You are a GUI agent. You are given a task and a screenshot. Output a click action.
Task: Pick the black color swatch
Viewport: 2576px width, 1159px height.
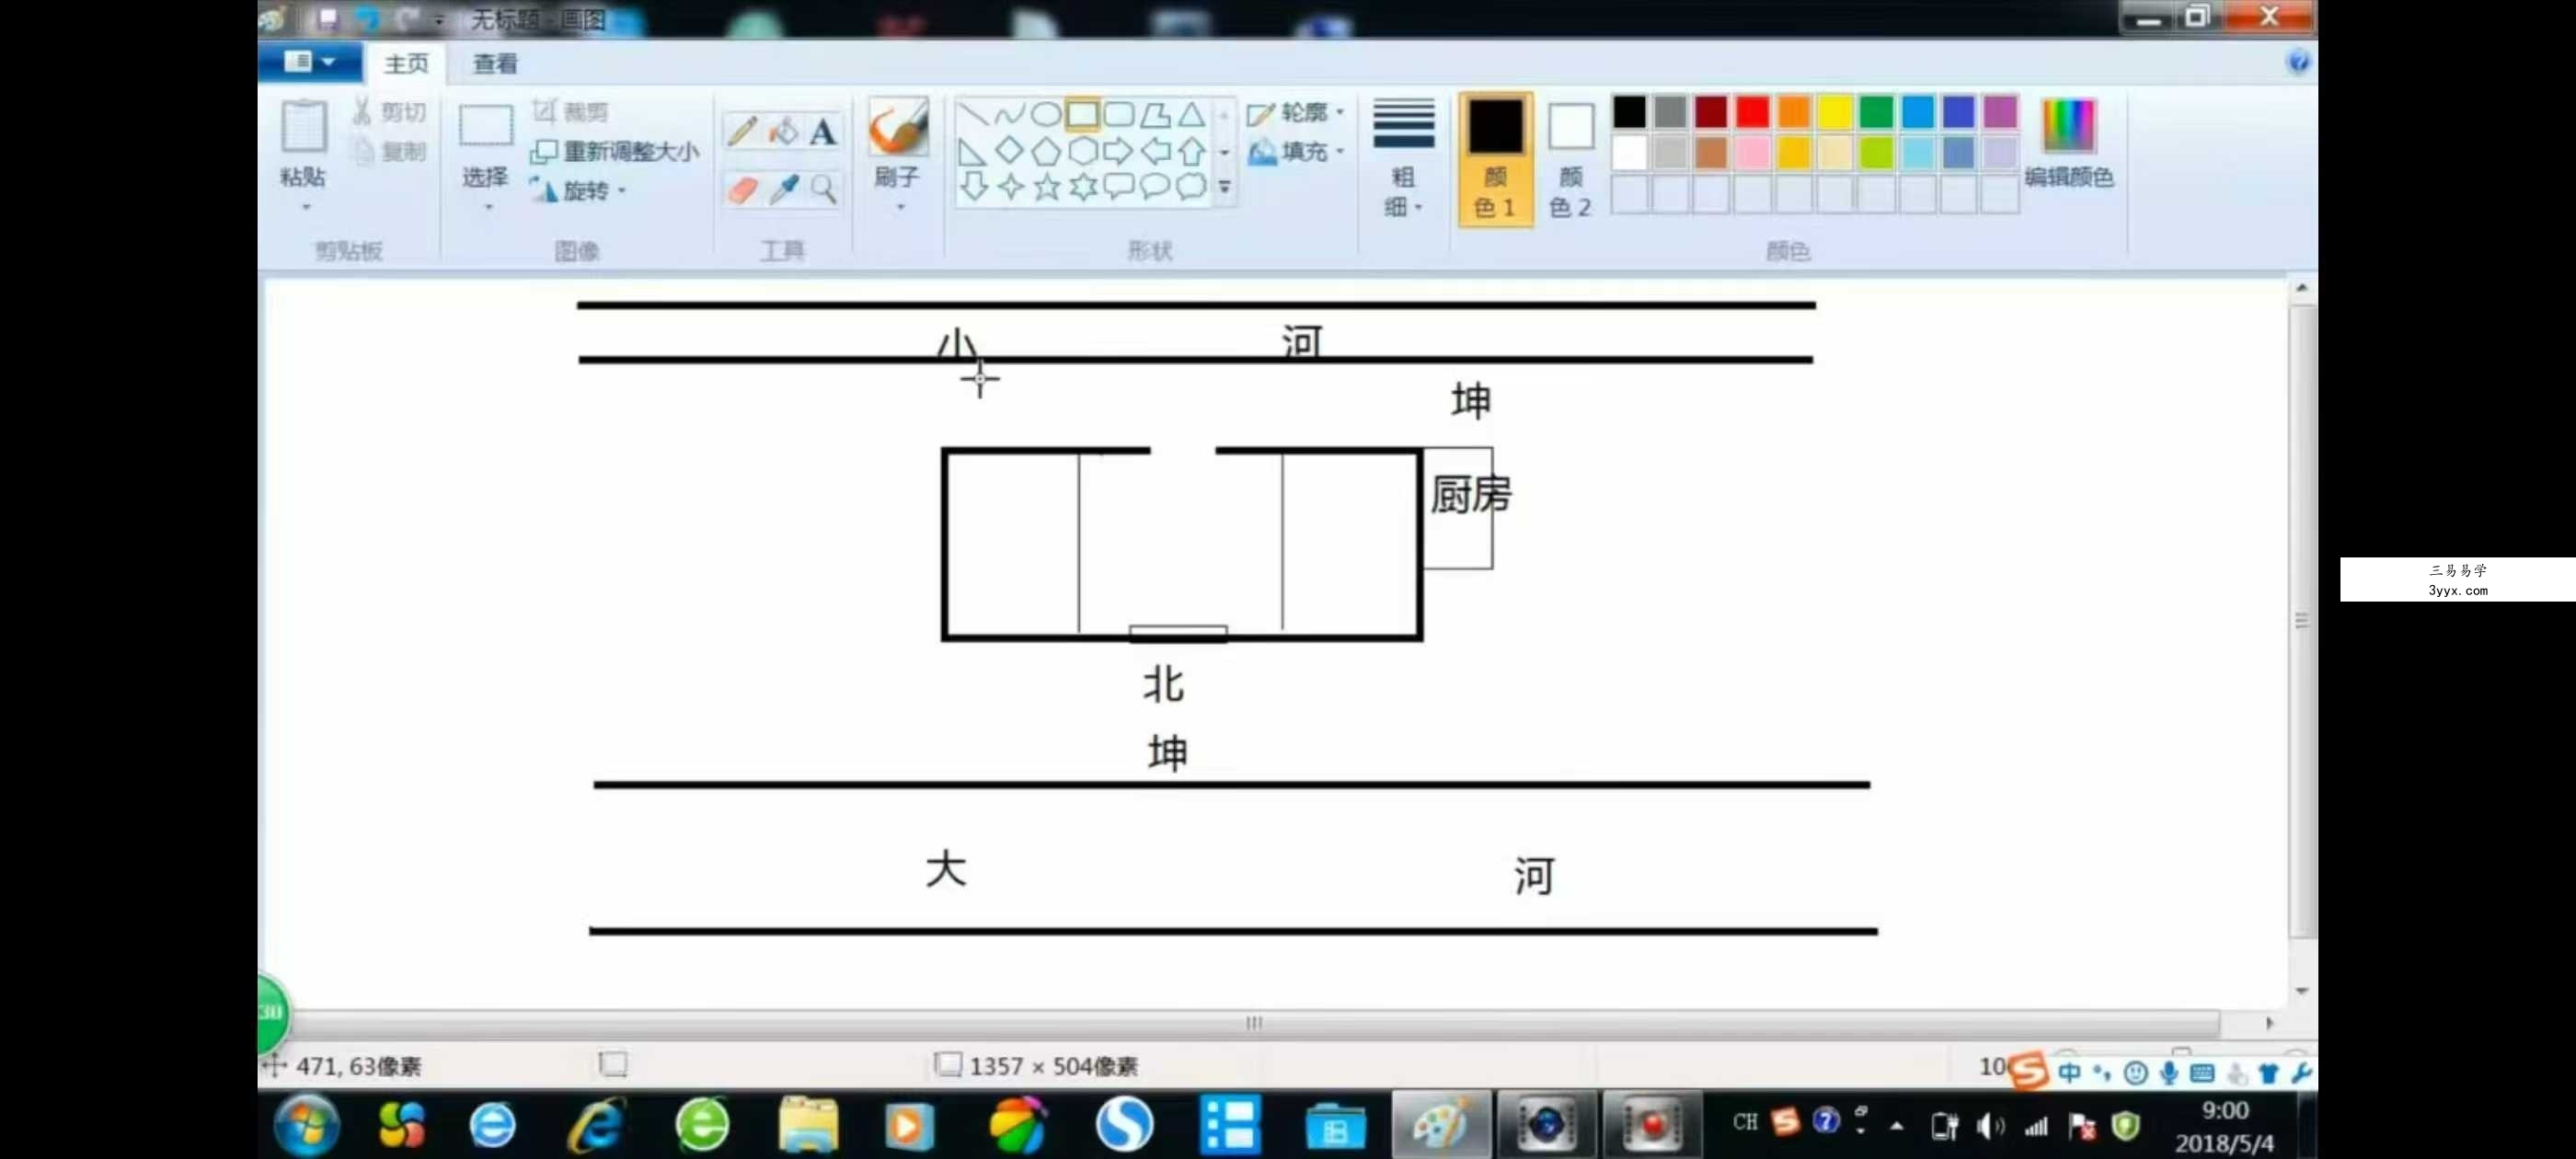[1629, 113]
